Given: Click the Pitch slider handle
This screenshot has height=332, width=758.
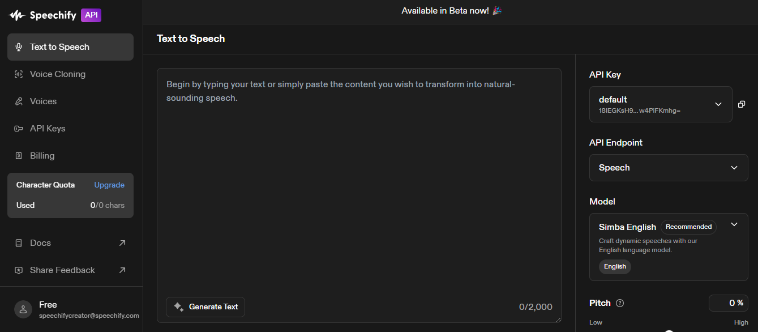Looking at the screenshot, I should point(669,331).
